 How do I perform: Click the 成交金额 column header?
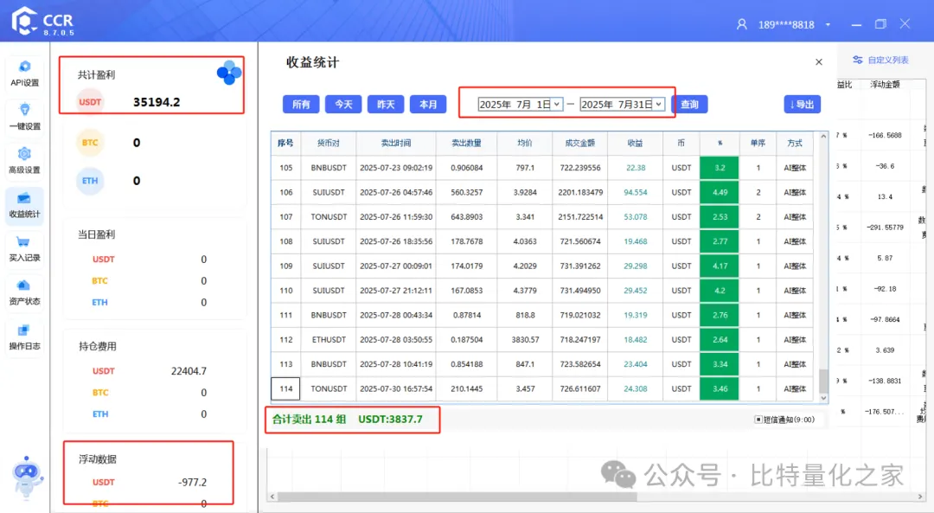click(580, 143)
